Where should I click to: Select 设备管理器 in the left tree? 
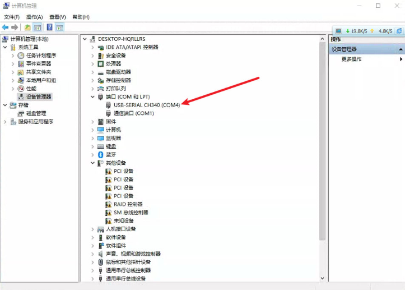(39, 96)
